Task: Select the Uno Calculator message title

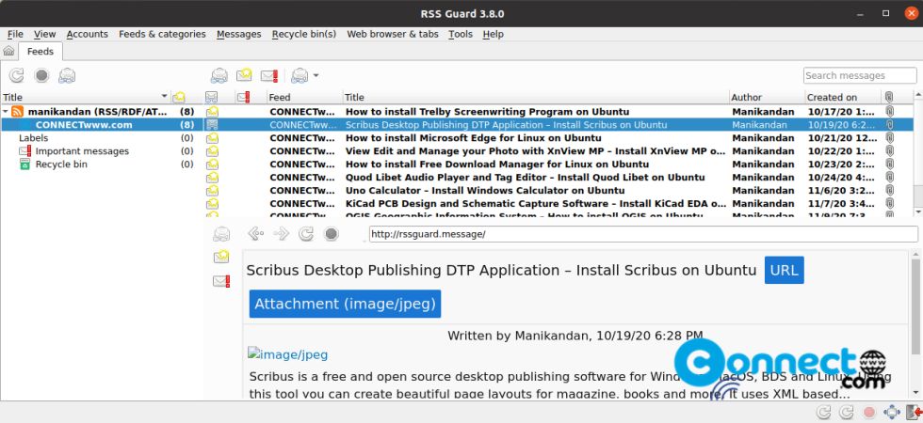Action: pyautogui.click(x=485, y=190)
